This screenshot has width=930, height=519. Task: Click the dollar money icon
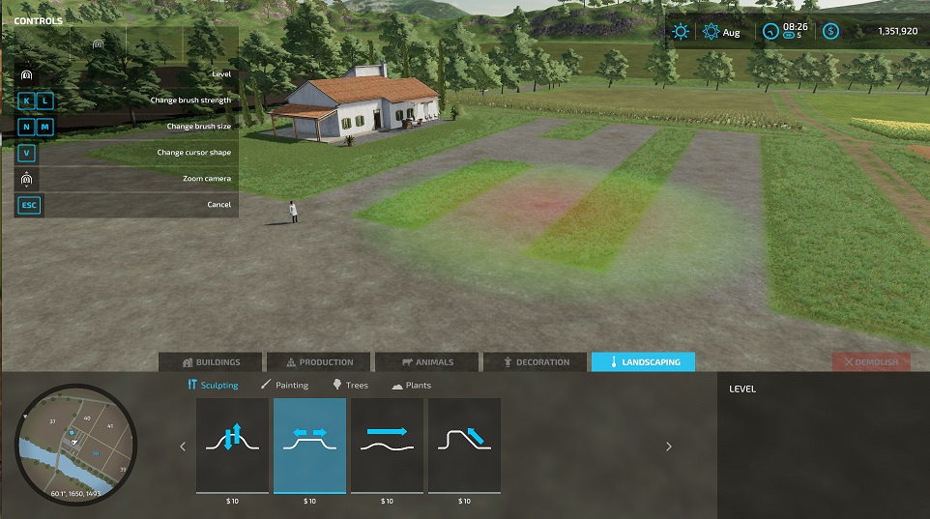coord(830,32)
